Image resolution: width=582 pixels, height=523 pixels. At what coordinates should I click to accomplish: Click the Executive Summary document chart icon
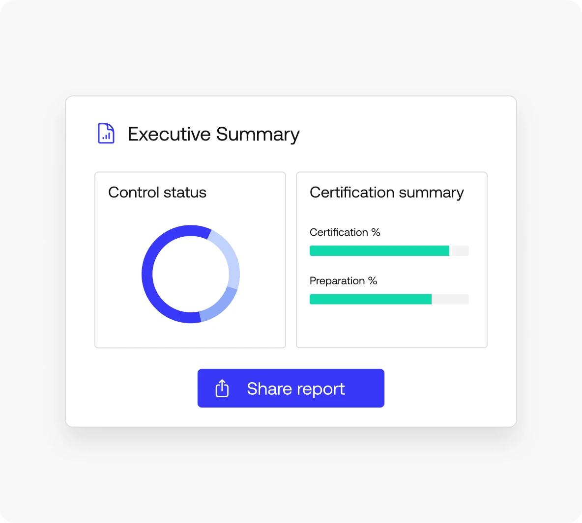click(106, 134)
